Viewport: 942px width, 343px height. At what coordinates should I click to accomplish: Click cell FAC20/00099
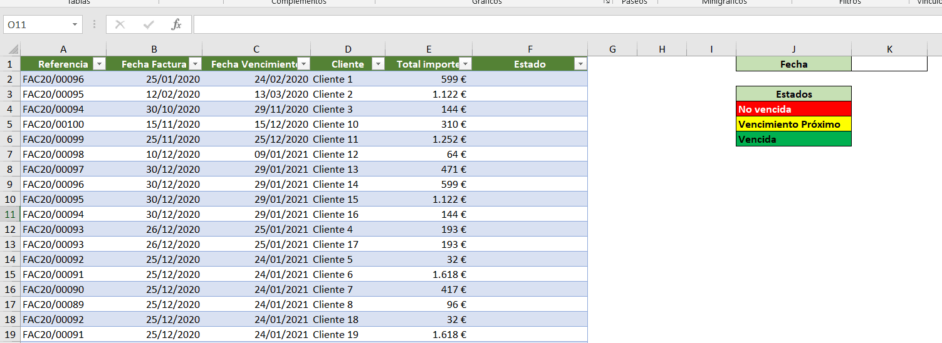click(x=63, y=139)
